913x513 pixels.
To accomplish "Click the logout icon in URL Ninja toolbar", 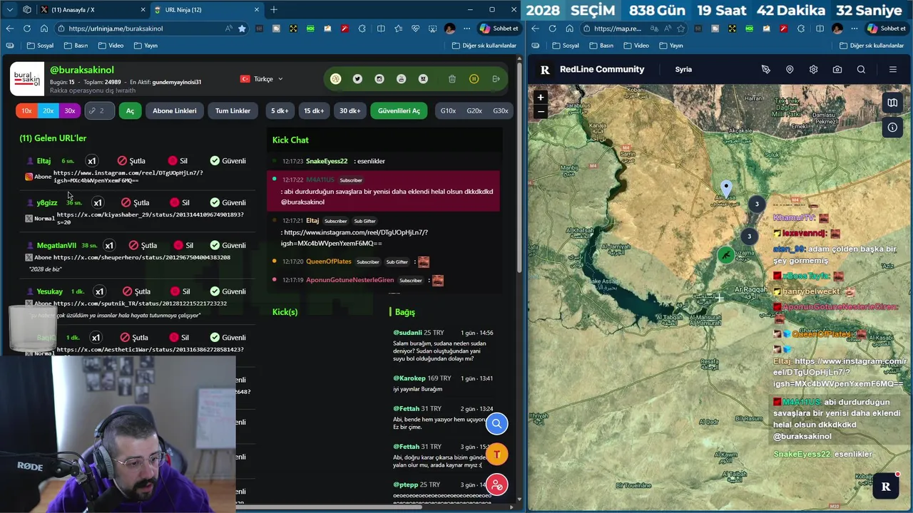I will pos(496,79).
